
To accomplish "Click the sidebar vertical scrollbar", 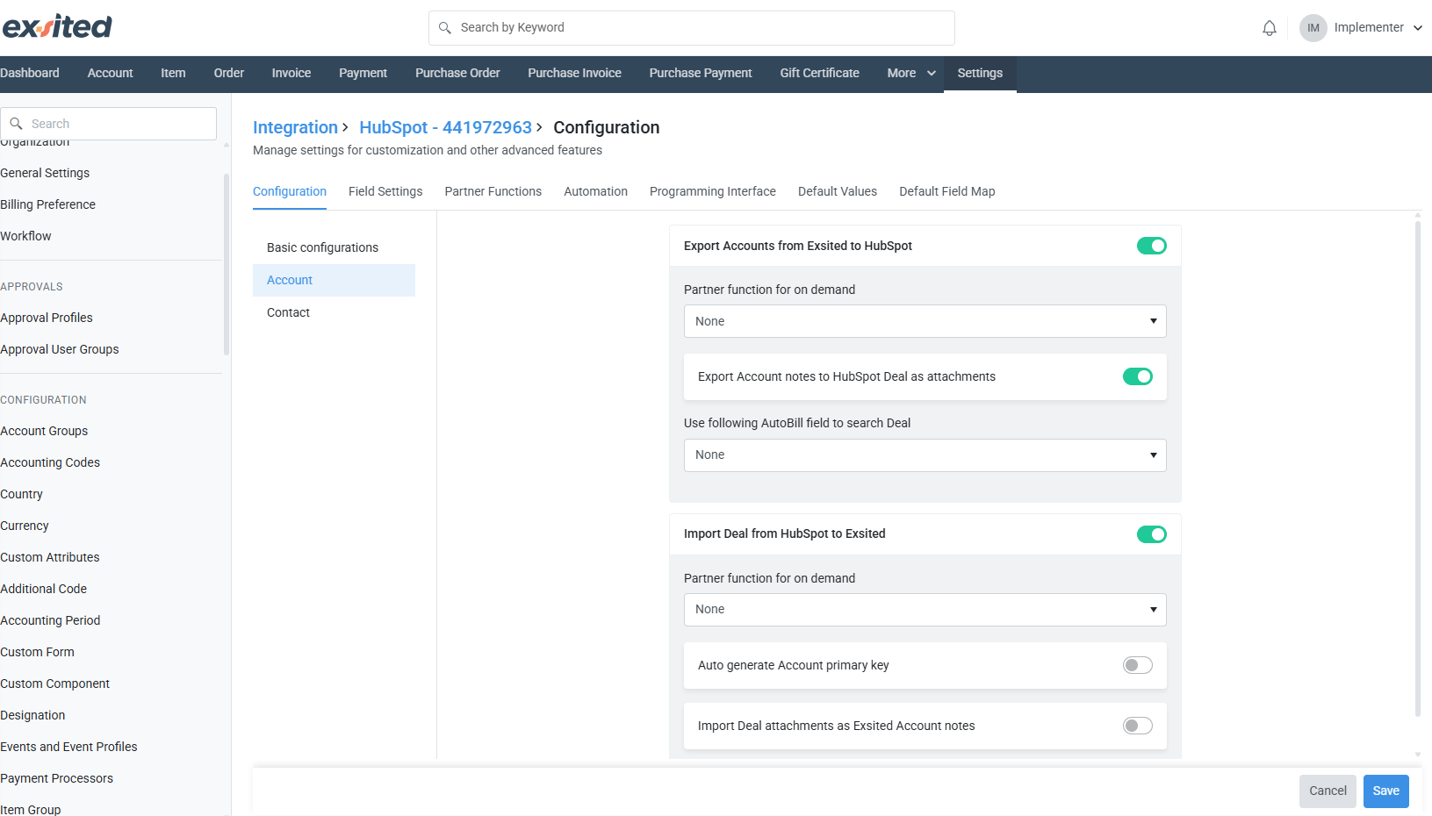I will tap(227, 263).
